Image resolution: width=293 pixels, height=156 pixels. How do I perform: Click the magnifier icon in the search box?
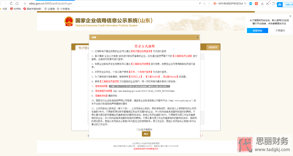245,4
